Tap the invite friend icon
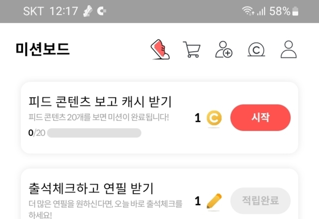This screenshot has height=219, width=319. pyautogui.click(x=223, y=50)
